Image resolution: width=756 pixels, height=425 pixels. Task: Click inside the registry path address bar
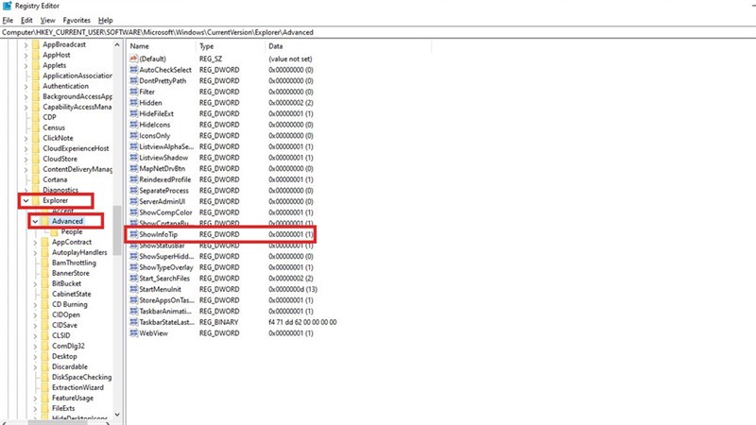click(x=378, y=32)
